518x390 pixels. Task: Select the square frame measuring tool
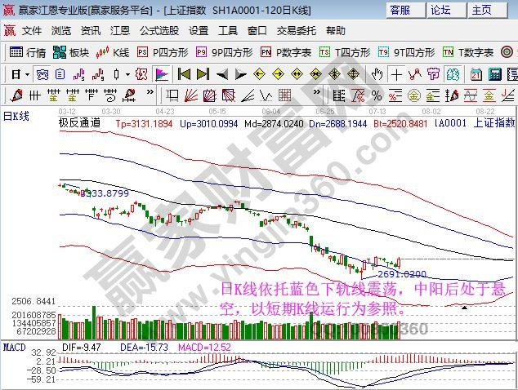tap(172, 95)
